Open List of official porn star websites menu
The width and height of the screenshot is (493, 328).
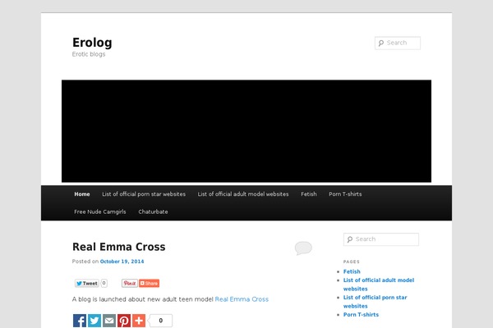coord(144,194)
